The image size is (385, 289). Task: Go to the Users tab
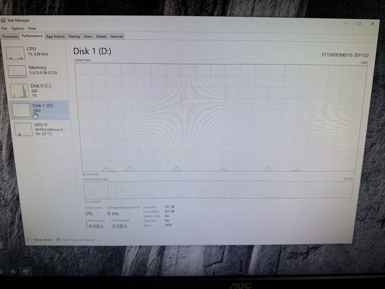pos(88,36)
